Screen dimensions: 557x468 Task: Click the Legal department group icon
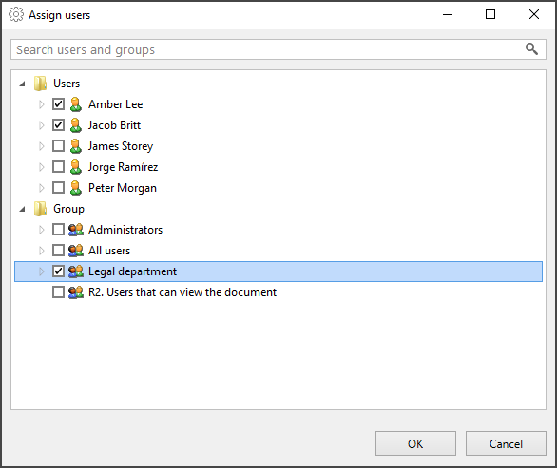click(76, 271)
